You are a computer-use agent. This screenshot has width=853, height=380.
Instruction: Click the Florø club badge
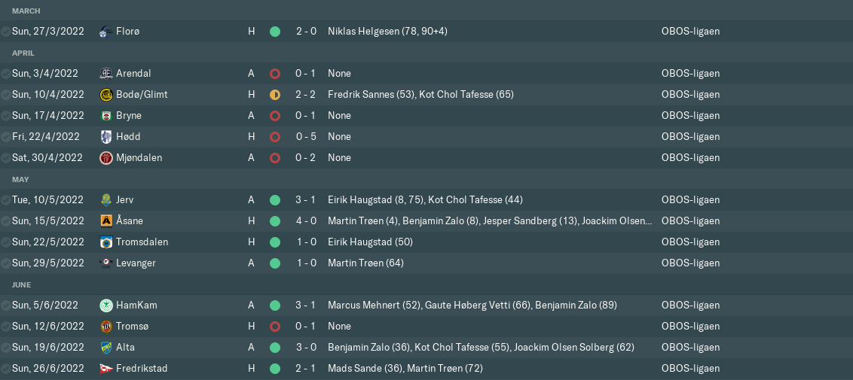click(105, 32)
